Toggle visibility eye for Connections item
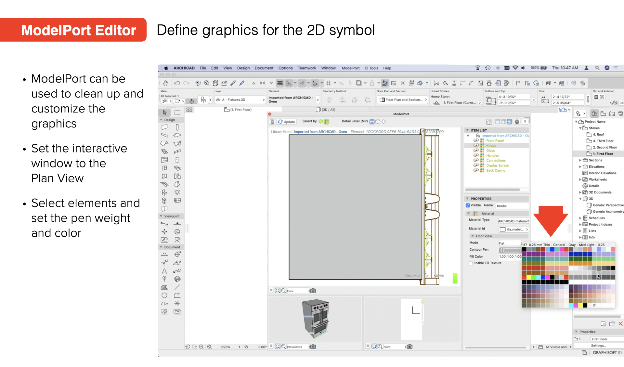This screenshot has width=624, height=367. pos(476,161)
